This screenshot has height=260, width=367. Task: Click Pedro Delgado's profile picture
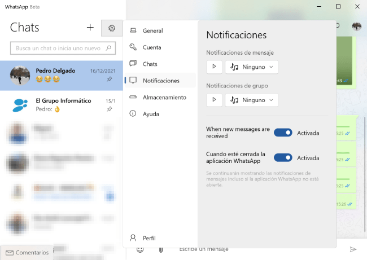pyautogui.click(x=20, y=75)
